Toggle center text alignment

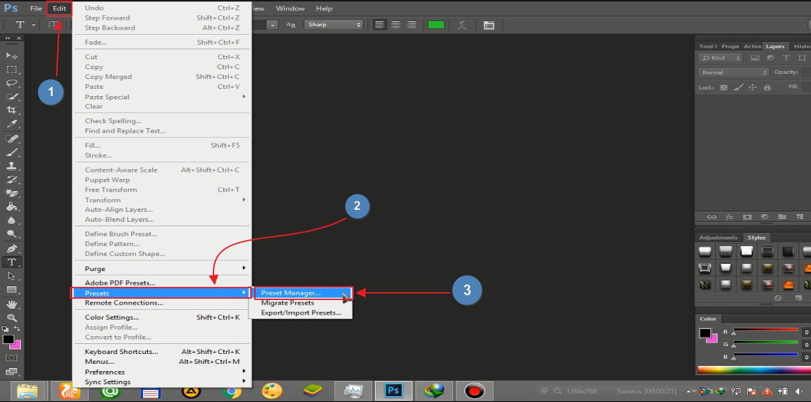[x=395, y=25]
